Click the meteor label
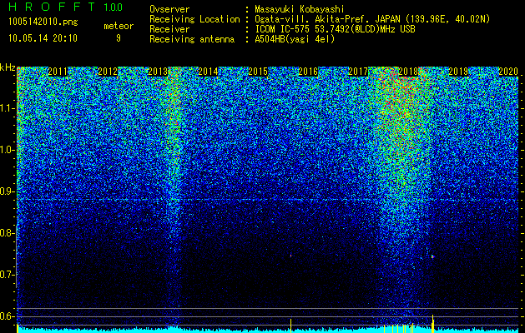The image size is (525, 333). [x=119, y=26]
